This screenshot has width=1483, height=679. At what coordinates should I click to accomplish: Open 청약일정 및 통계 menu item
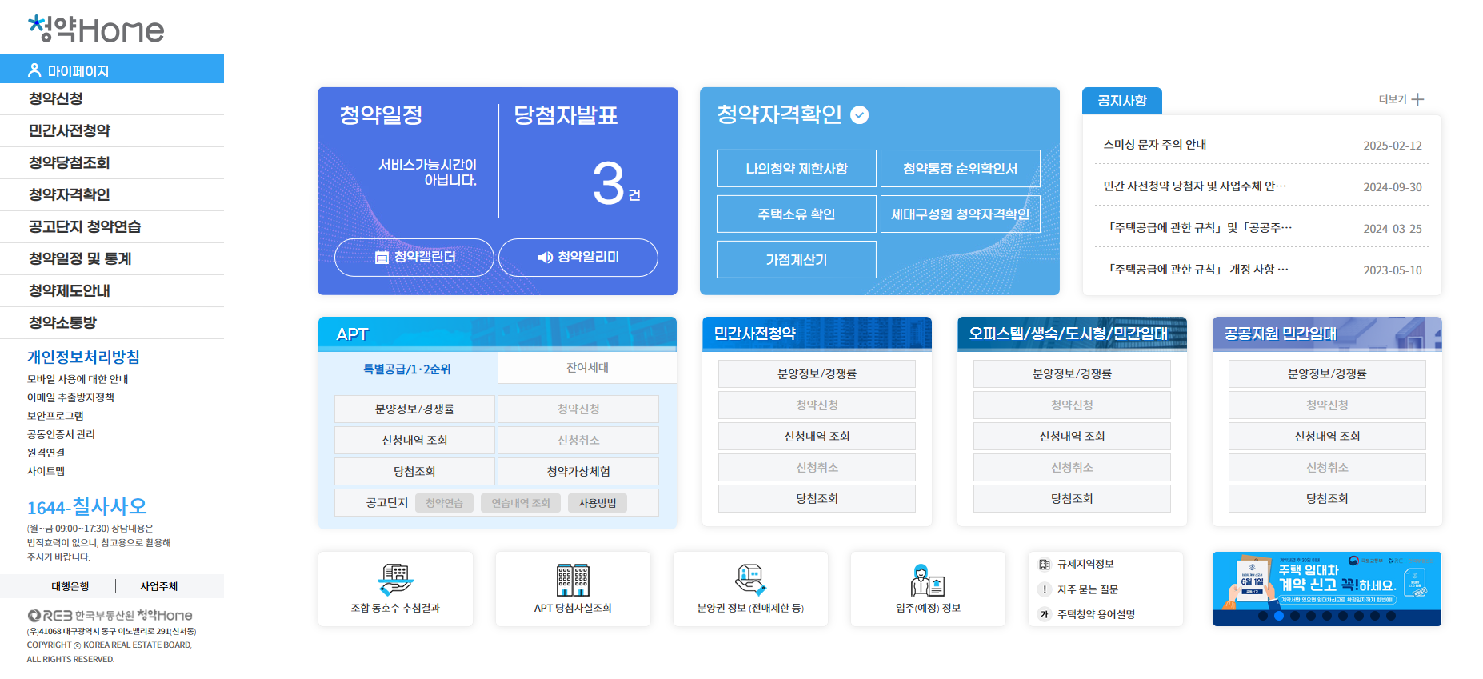click(x=112, y=258)
